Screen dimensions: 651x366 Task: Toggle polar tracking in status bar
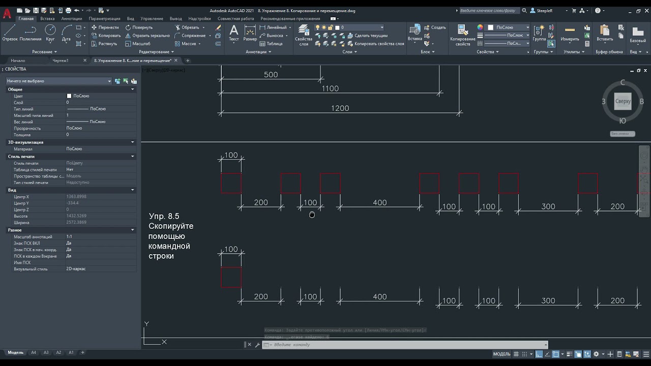coord(548,354)
